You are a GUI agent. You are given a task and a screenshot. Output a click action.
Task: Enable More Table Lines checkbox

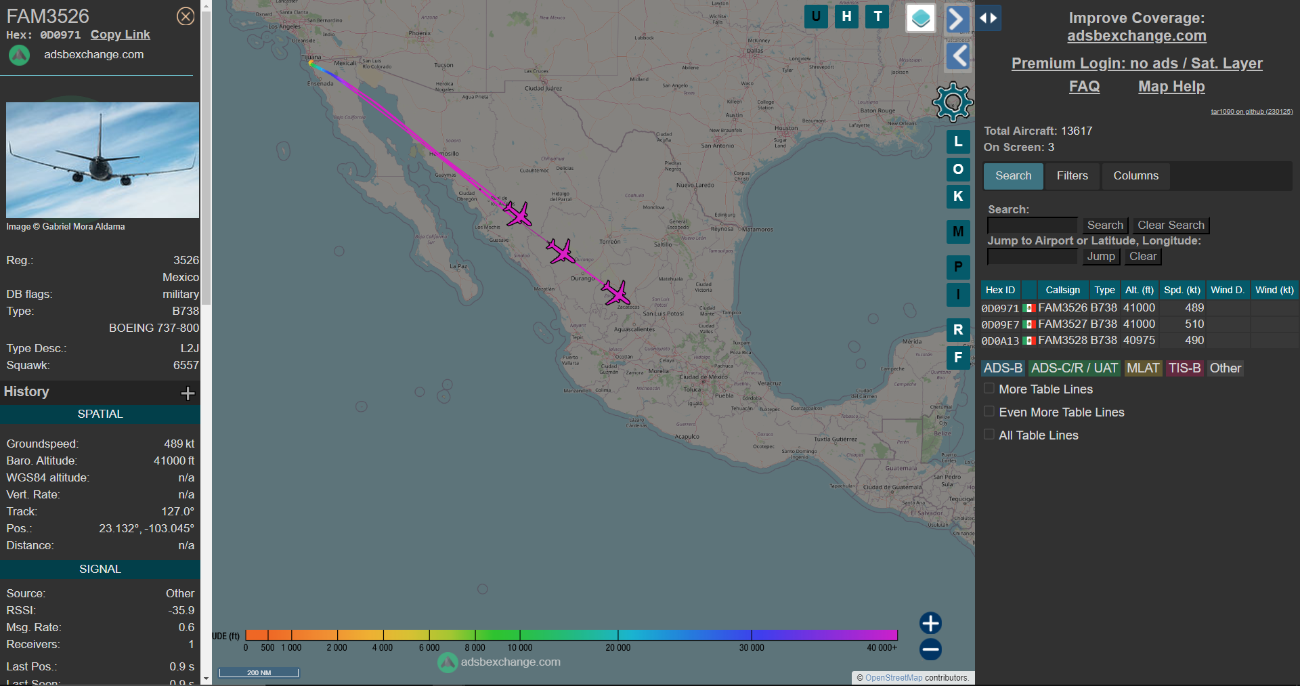pyautogui.click(x=989, y=389)
